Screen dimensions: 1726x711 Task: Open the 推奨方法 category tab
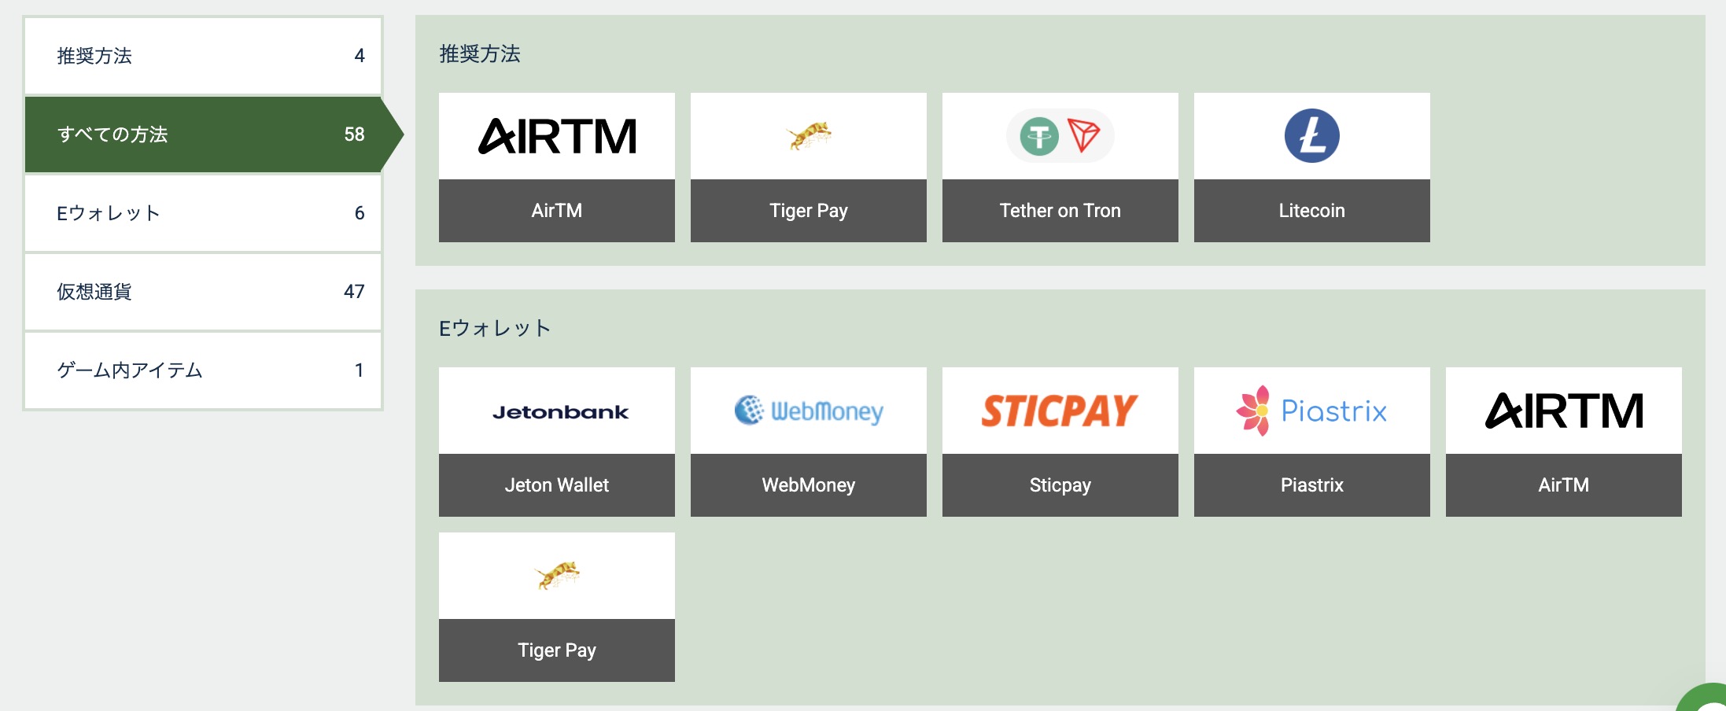click(x=203, y=56)
